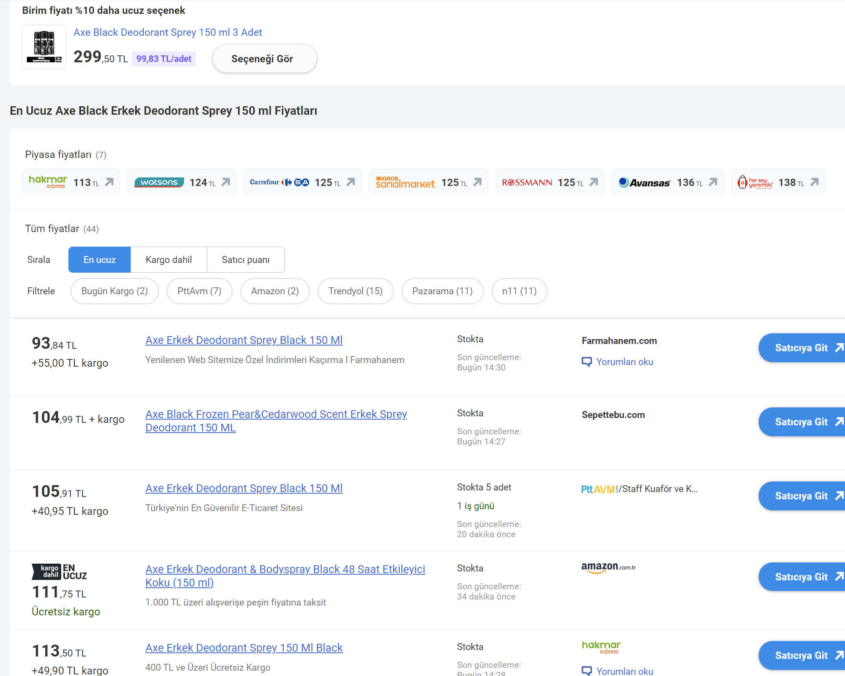The image size is (845, 676).
Task: Click the Watsons logo
Action: 159,182
